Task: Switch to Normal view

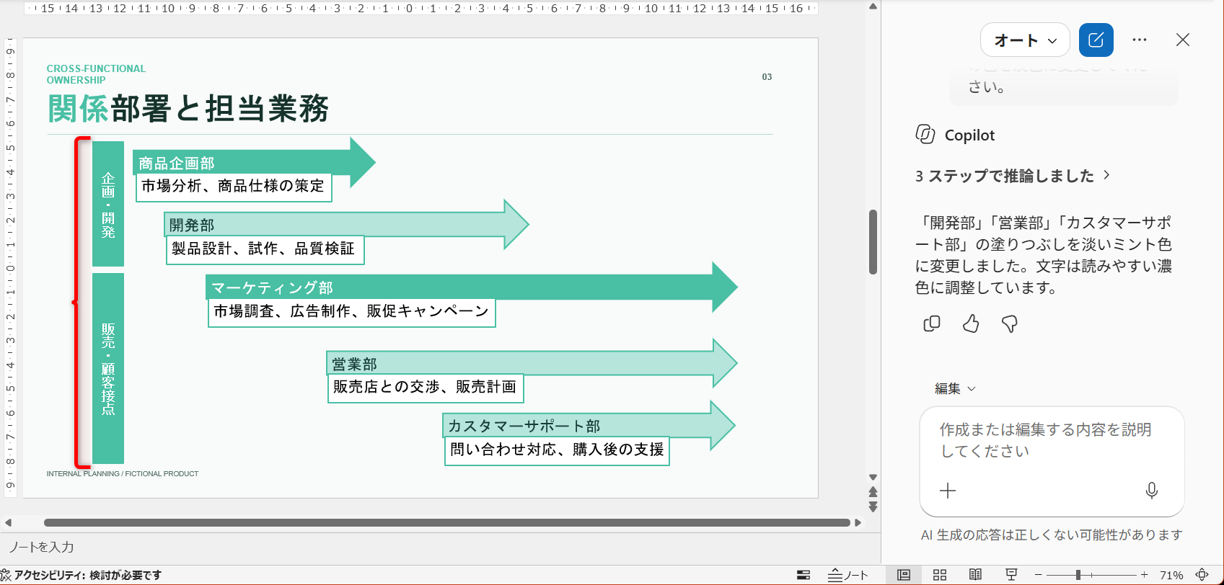Action: [904, 575]
